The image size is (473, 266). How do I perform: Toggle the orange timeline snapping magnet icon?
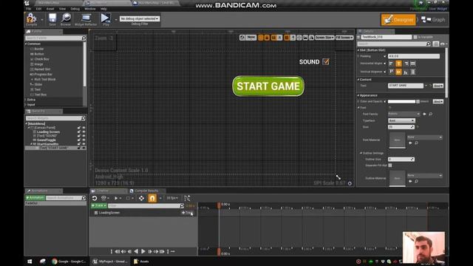[152, 198]
